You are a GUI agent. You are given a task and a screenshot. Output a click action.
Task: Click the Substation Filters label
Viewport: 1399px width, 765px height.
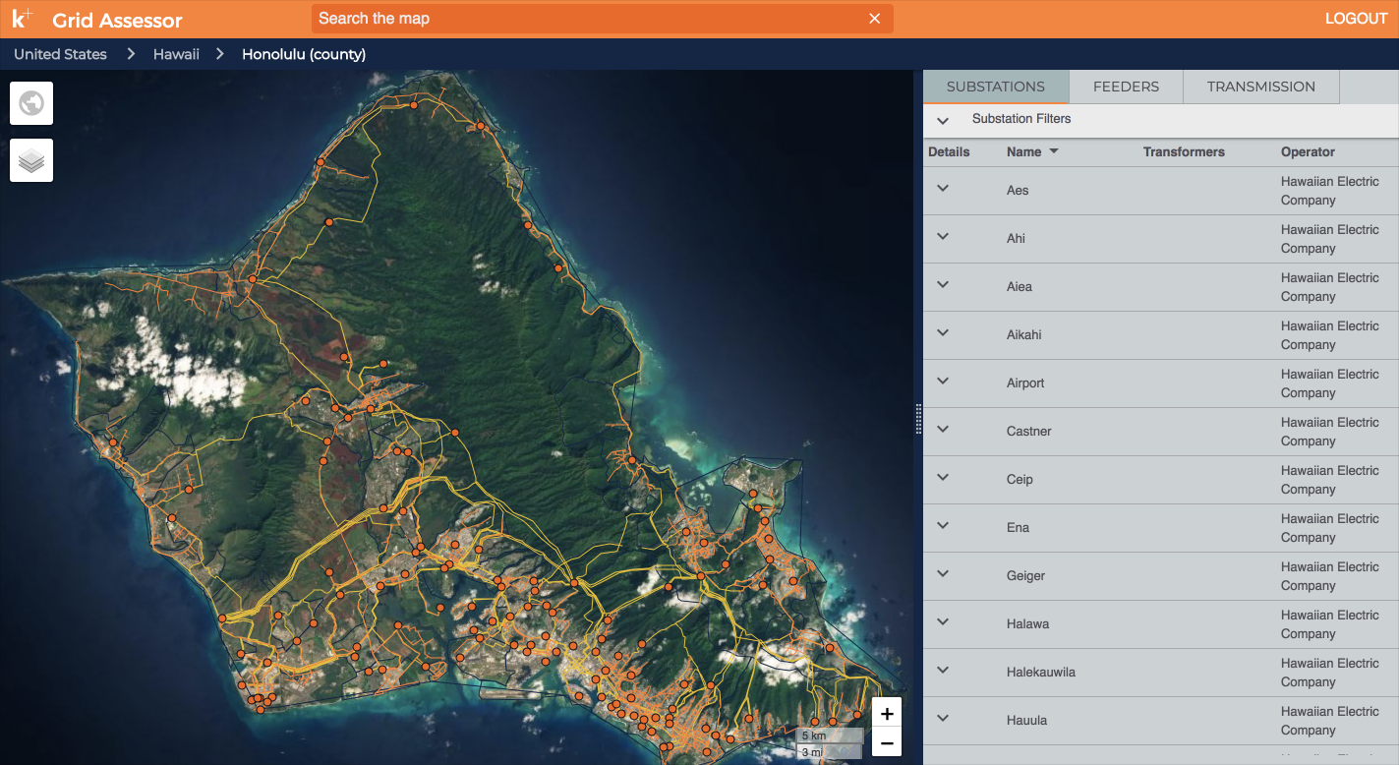click(1021, 119)
